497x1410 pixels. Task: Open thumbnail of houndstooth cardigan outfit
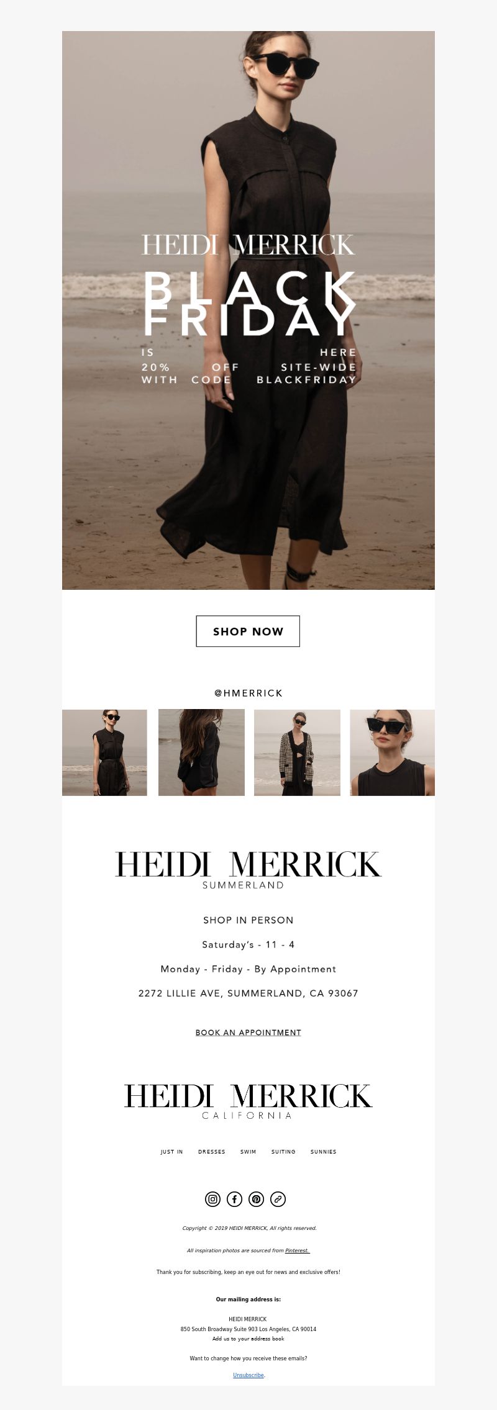[x=297, y=752]
